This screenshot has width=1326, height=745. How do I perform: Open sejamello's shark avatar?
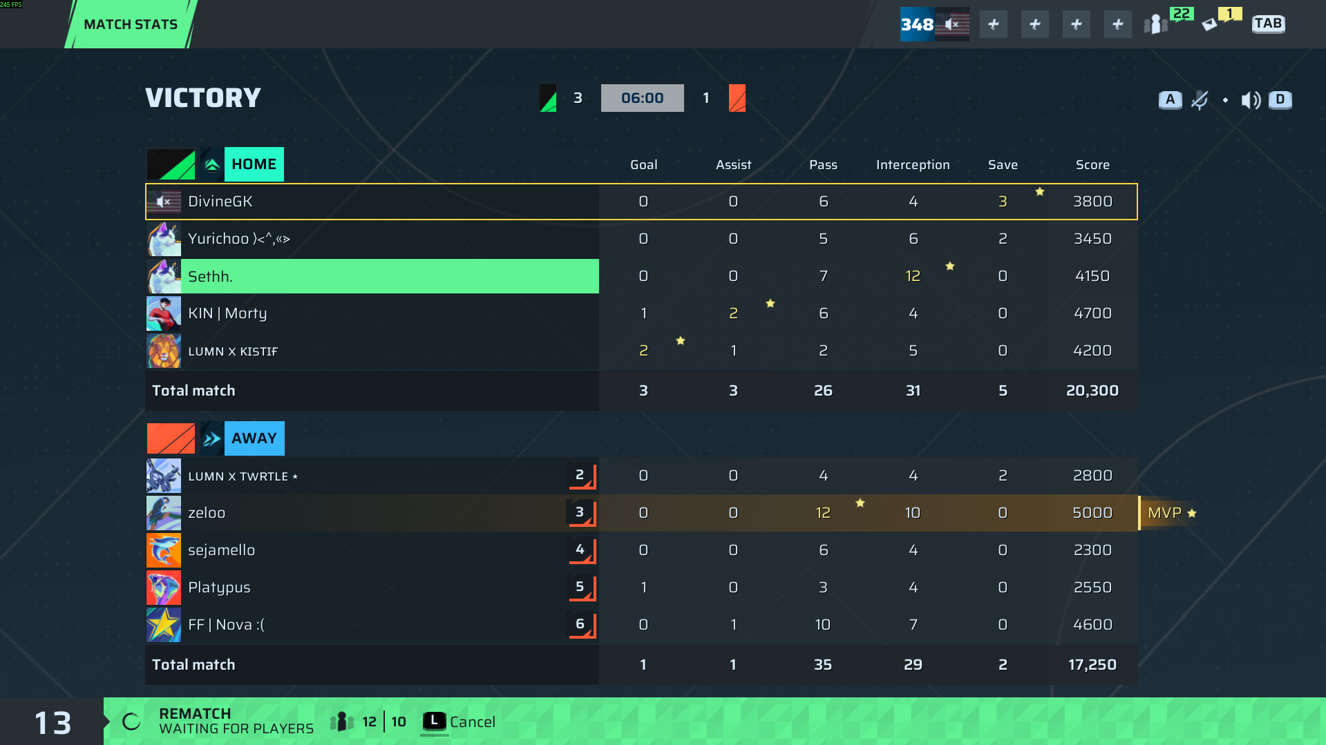tap(164, 550)
